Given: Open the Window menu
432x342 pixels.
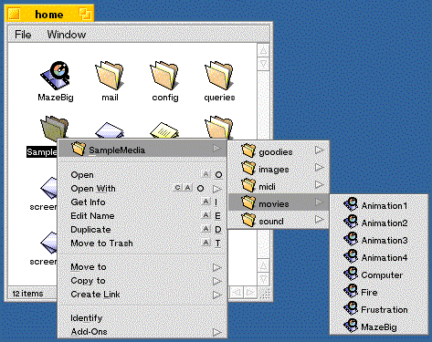Looking at the screenshot, I should point(67,35).
